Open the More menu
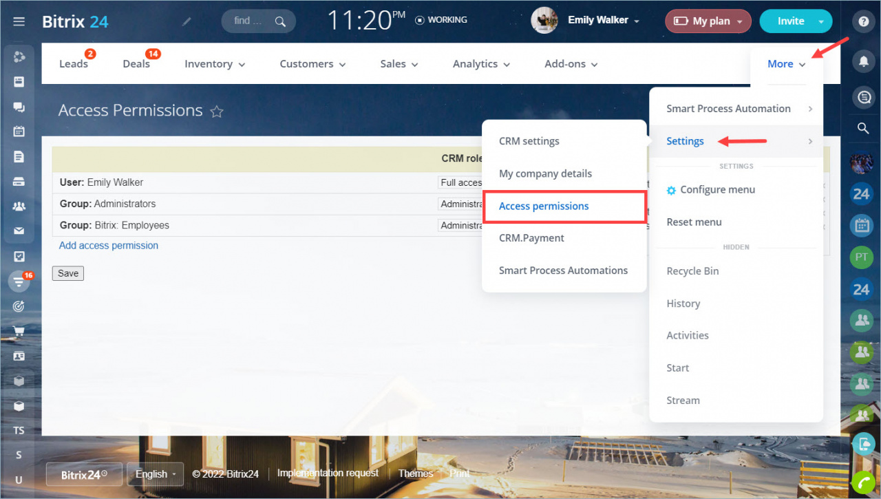This screenshot has height=499, width=881. [786, 64]
